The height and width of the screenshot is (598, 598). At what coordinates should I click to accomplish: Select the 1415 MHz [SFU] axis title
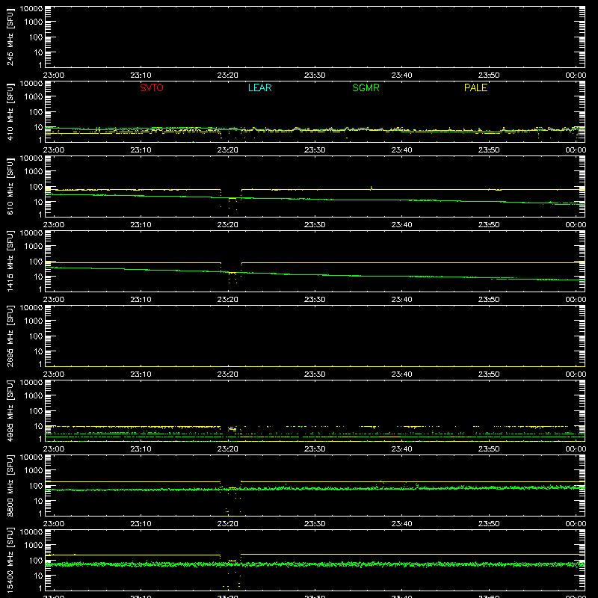tap(10, 261)
